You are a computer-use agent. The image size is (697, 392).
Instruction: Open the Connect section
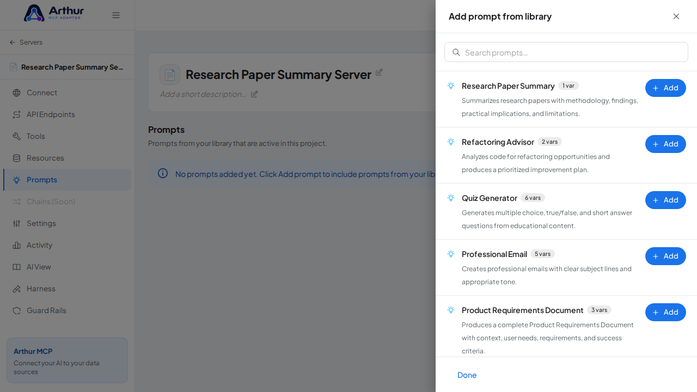click(67, 93)
